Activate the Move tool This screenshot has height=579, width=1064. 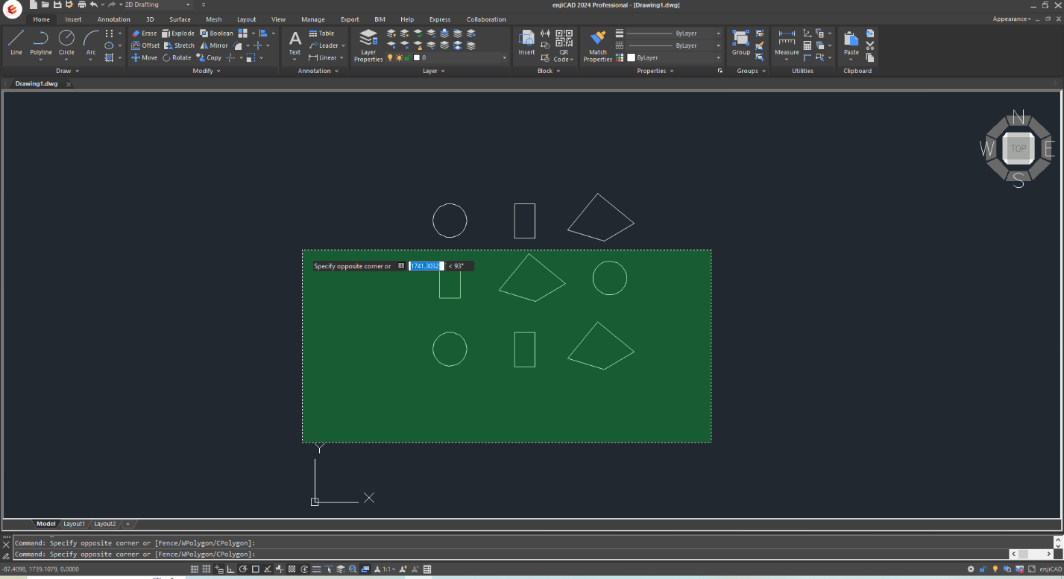pyautogui.click(x=145, y=57)
